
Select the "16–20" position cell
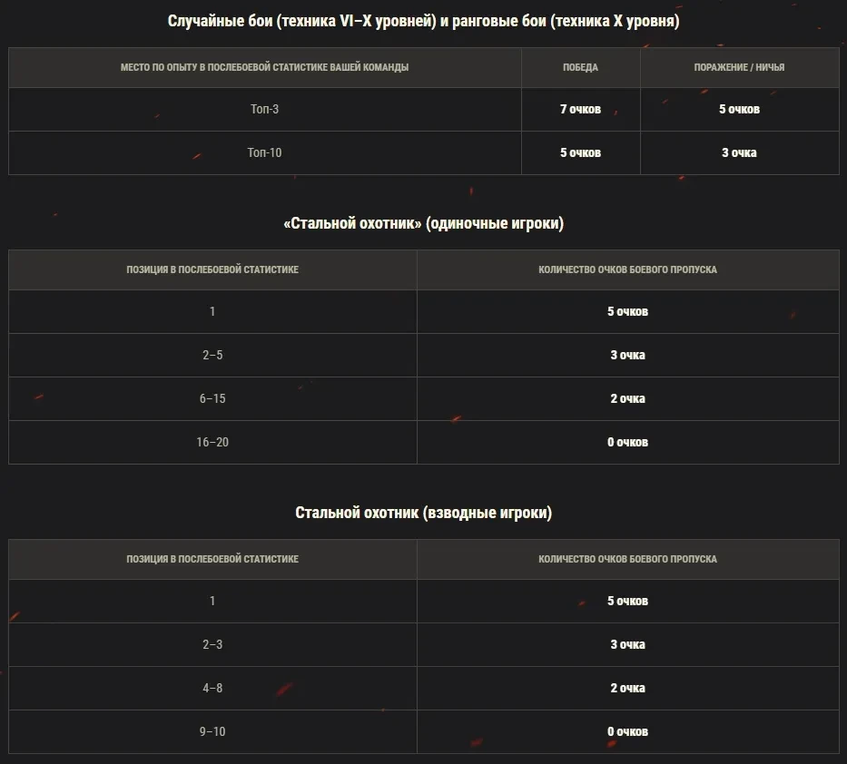212,443
